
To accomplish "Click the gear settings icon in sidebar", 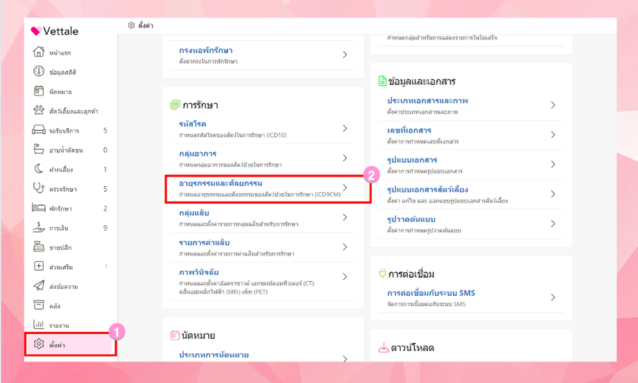I will [x=39, y=344].
